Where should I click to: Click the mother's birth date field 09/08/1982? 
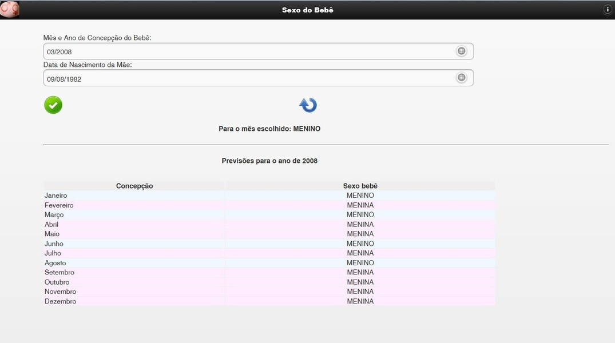tap(258, 78)
